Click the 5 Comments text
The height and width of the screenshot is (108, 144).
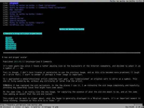pos(46,62)
